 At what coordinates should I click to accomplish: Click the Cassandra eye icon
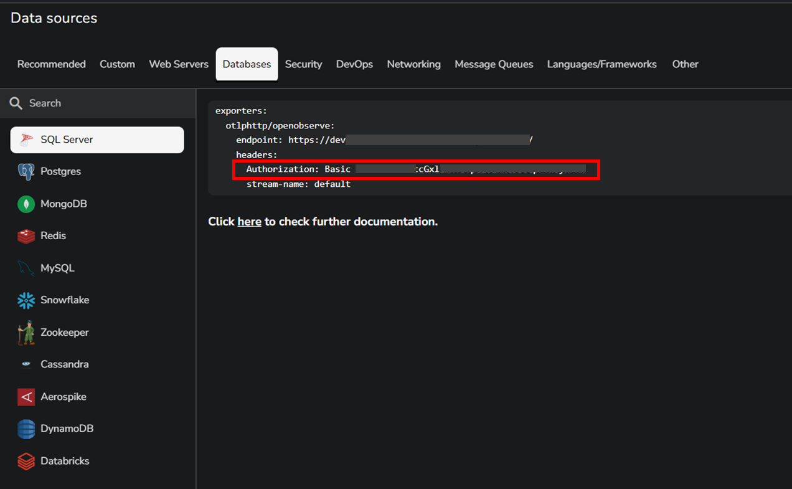click(26, 364)
